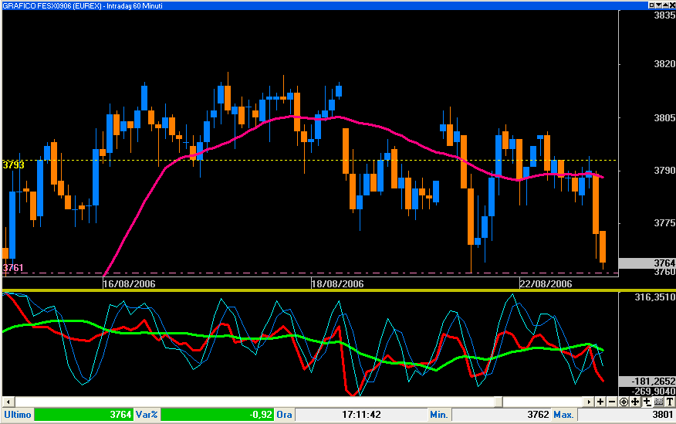Click the scrollbar right arrow

(589, 402)
